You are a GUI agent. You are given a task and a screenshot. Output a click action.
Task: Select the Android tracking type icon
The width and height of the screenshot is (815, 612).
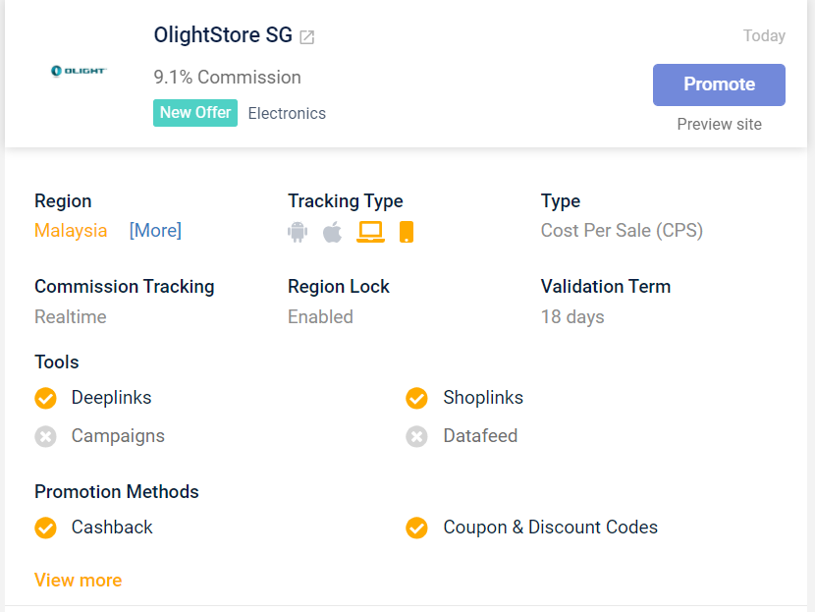298,232
